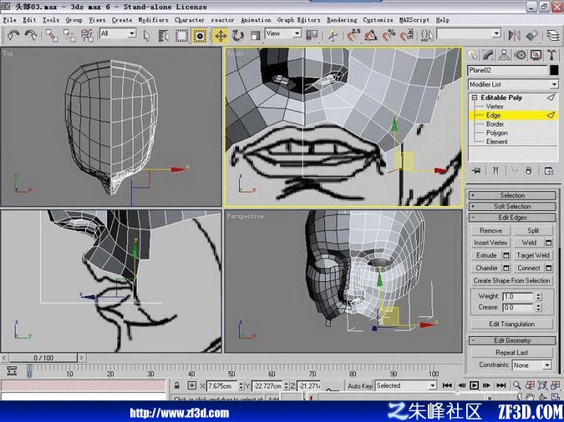Open Select by Name list tool
Image resolution: width=564 pixels, height=422 pixels.
[x=164, y=36]
